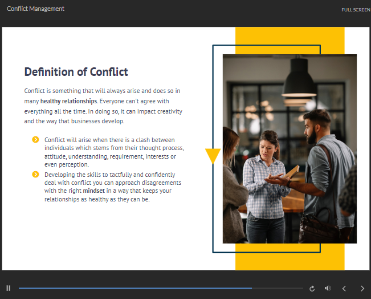The image size is (371, 299).
Task: Pause the course playback
Action: point(9,288)
